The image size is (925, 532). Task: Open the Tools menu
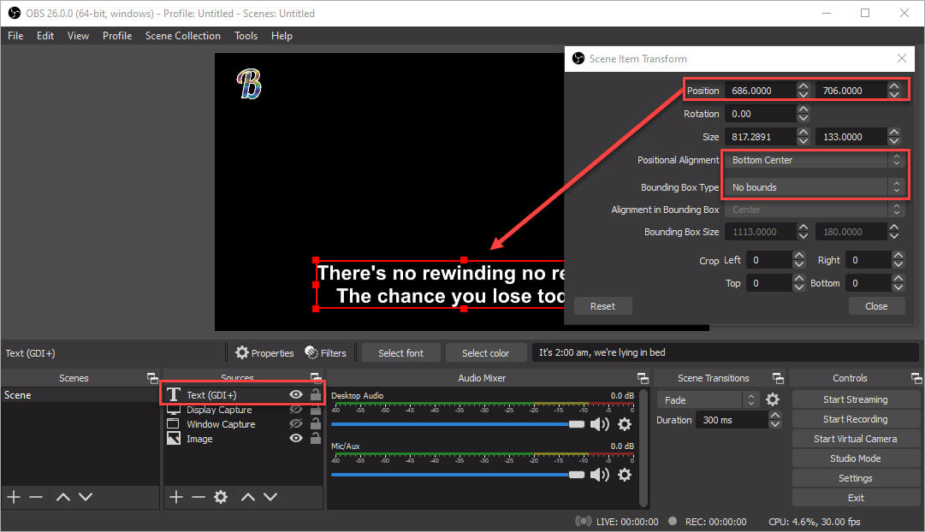(x=246, y=36)
